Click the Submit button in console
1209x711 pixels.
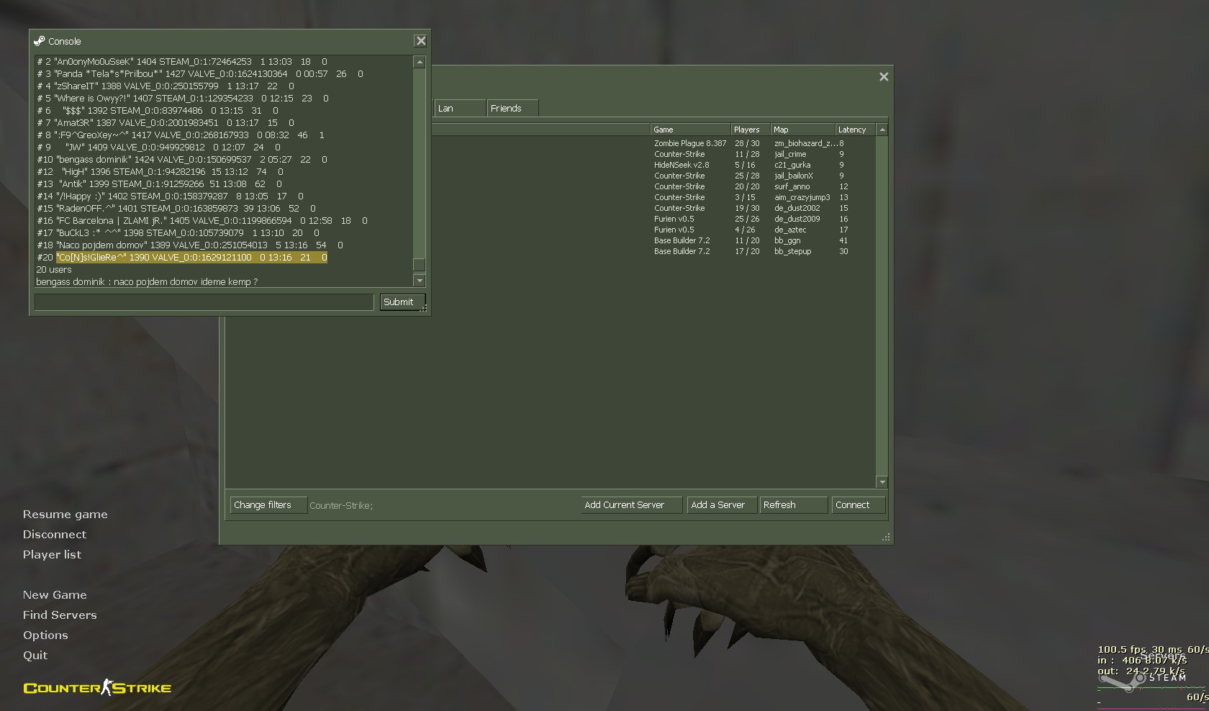(x=402, y=302)
